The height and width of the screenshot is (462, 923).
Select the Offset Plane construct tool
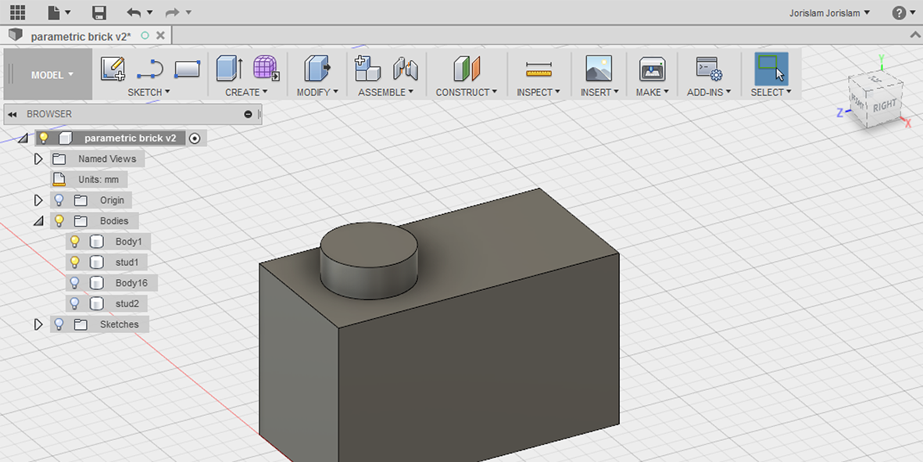pos(467,69)
